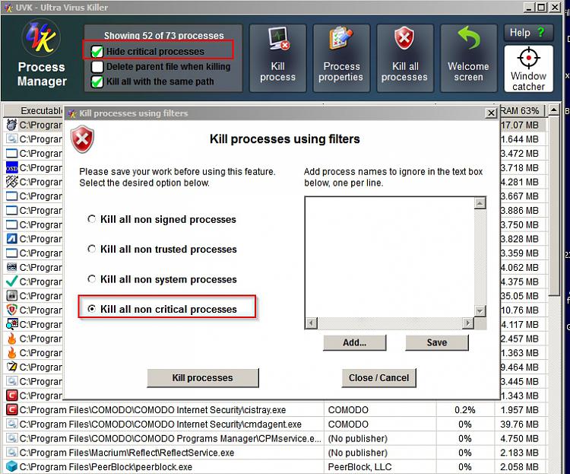Click inside the ignore process names box
Viewport: 570px width, 474px height.
(389, 256)
